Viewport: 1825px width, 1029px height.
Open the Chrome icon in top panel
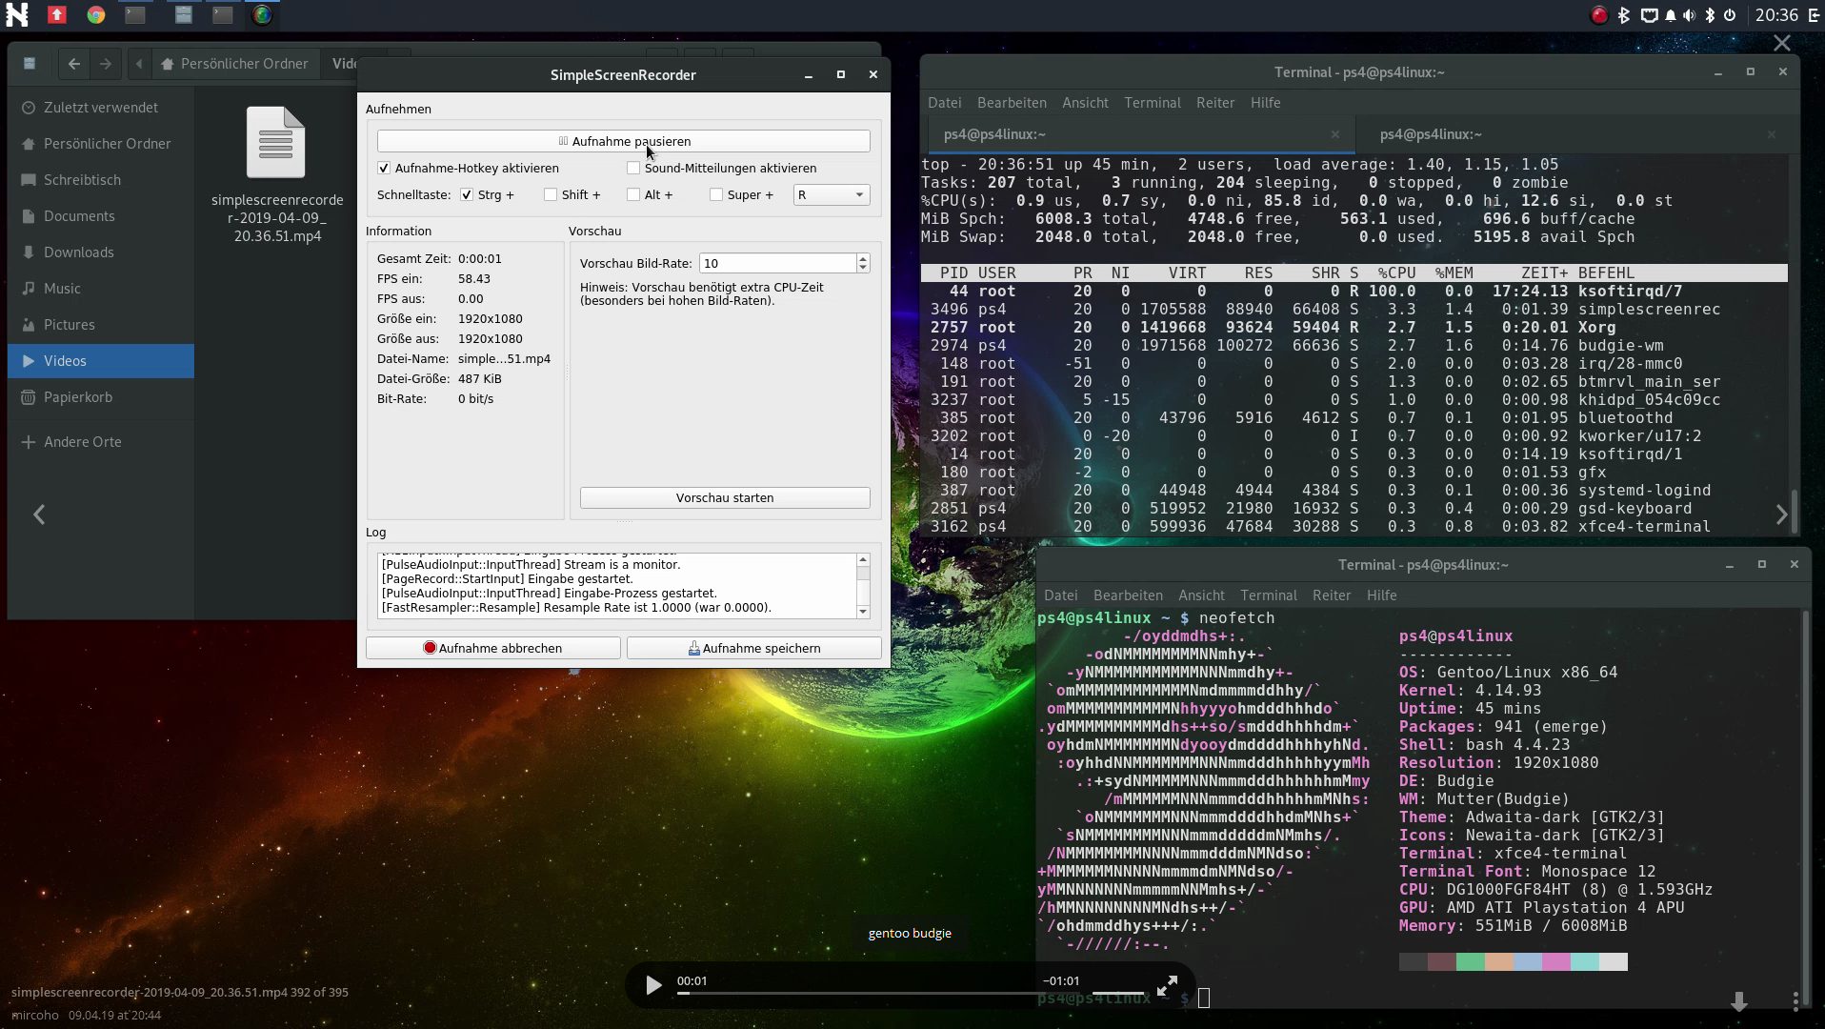pos(96,14)
